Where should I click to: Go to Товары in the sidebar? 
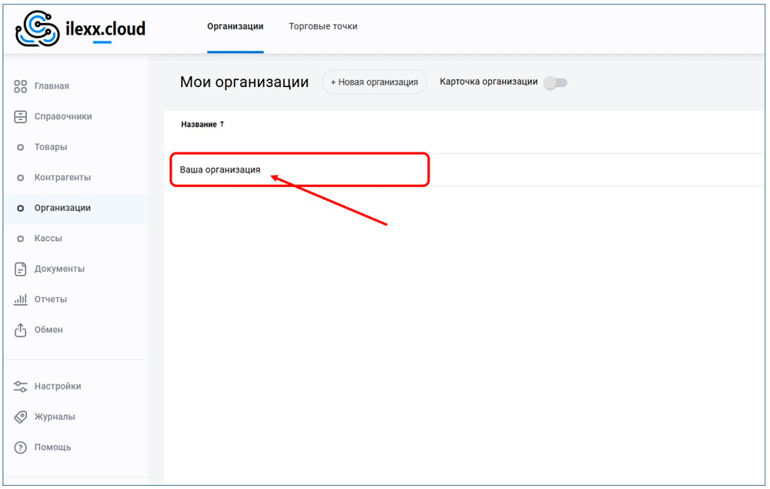51,147
